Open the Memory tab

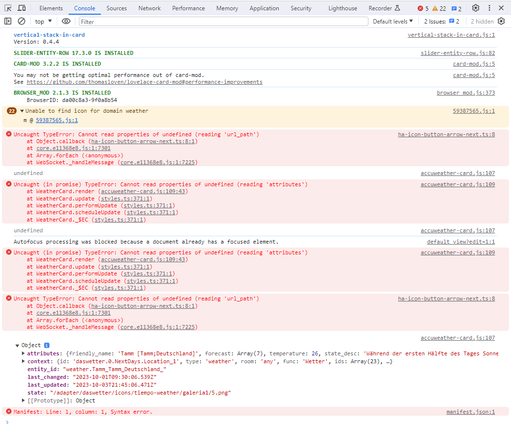pos(227,8)
